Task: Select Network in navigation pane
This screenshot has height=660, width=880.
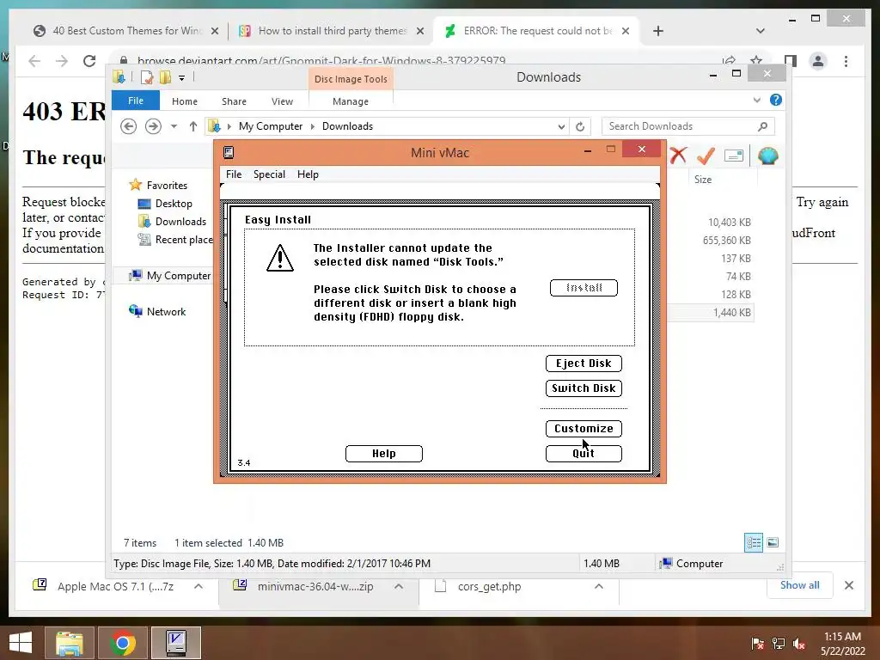Action: pyautogui.click(x=166, y=311)
